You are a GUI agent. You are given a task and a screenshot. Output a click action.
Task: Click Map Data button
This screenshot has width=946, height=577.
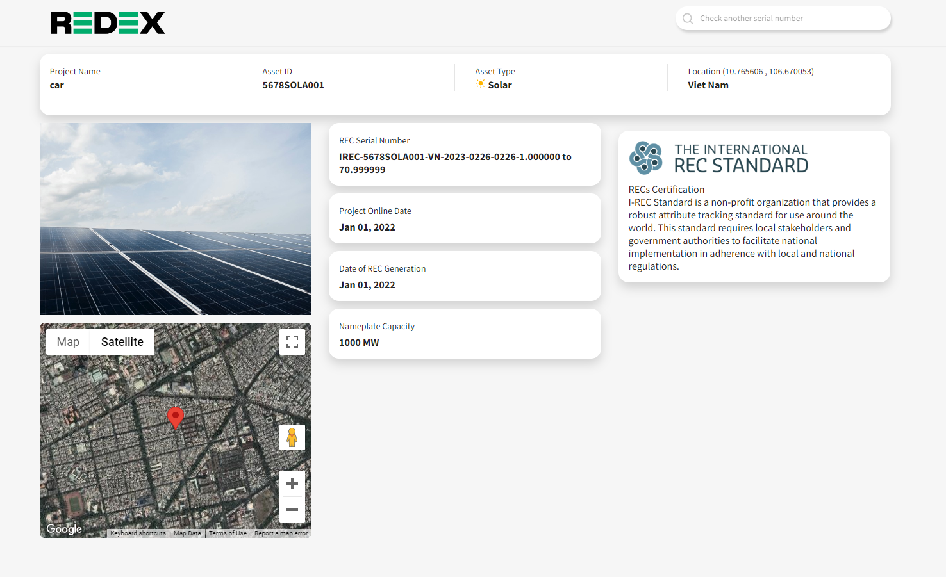tap(187, 533)
